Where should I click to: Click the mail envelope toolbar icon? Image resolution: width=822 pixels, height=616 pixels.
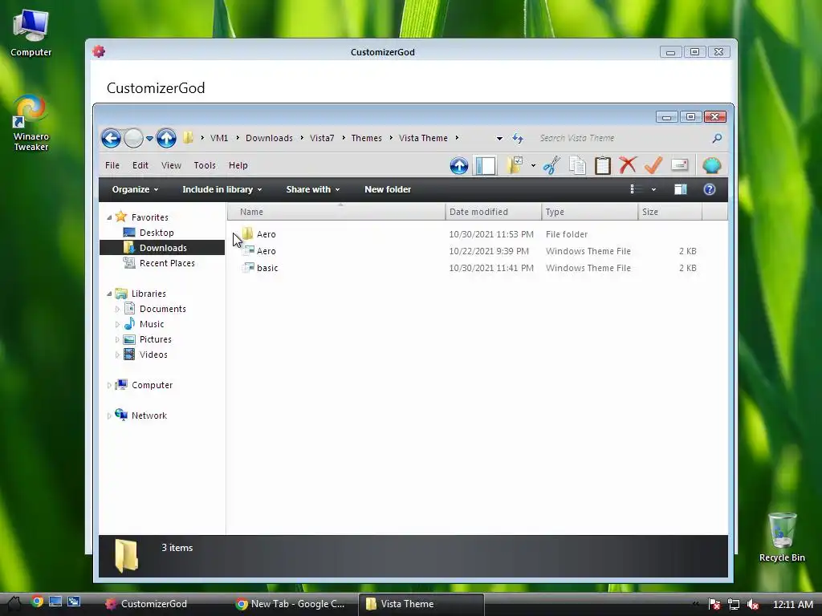tap(679, 165)
